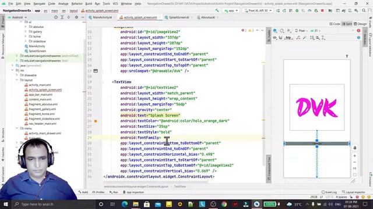Close the activity_splash_screen.xml tab

pyautogui.click(x=160, y=17)
